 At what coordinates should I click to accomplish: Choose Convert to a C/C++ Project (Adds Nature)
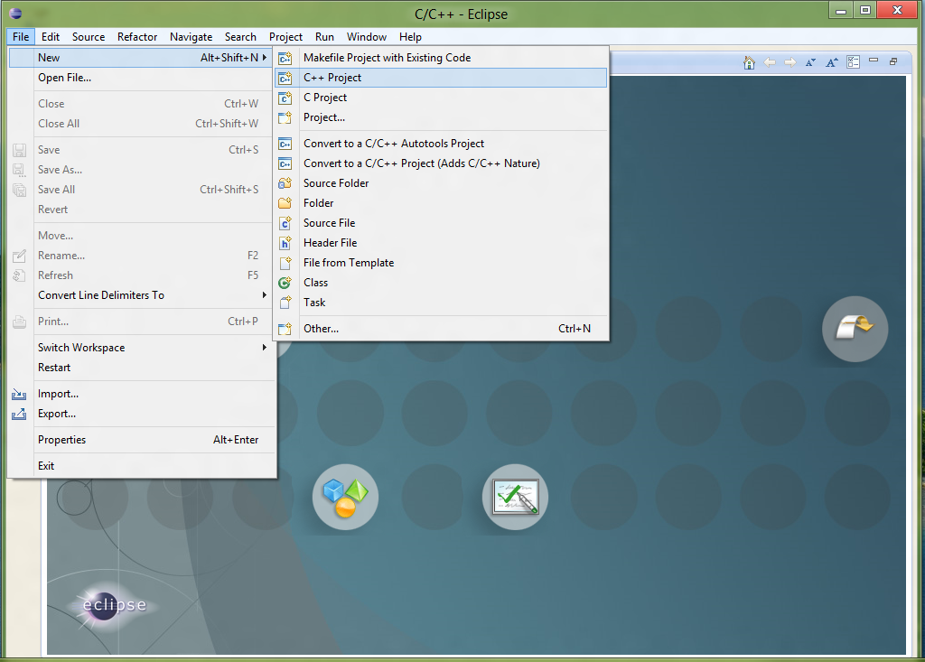point(441,163)
